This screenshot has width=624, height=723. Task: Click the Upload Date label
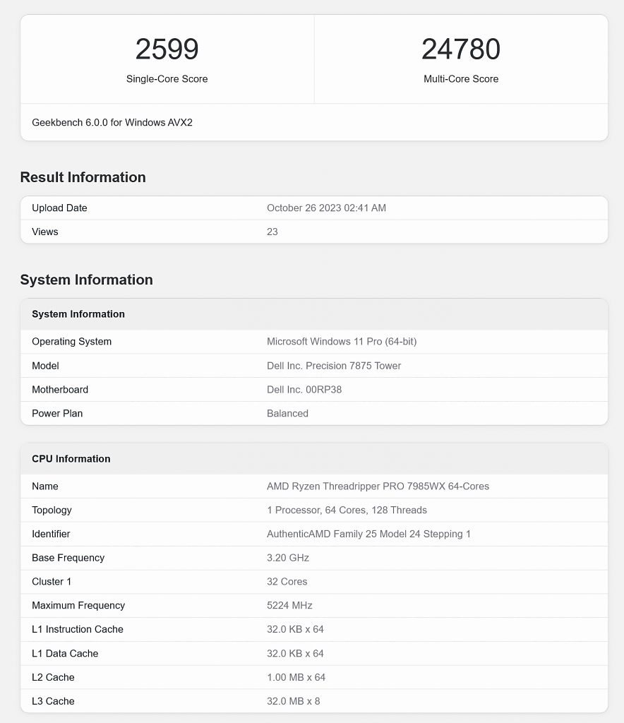pos(59,208)
